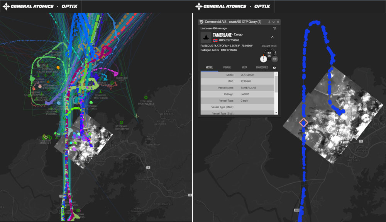The width and height of the screenshot is (386, 222).
Task: Click the 'VICTORIA' vessel label
Action: point(91,109)
